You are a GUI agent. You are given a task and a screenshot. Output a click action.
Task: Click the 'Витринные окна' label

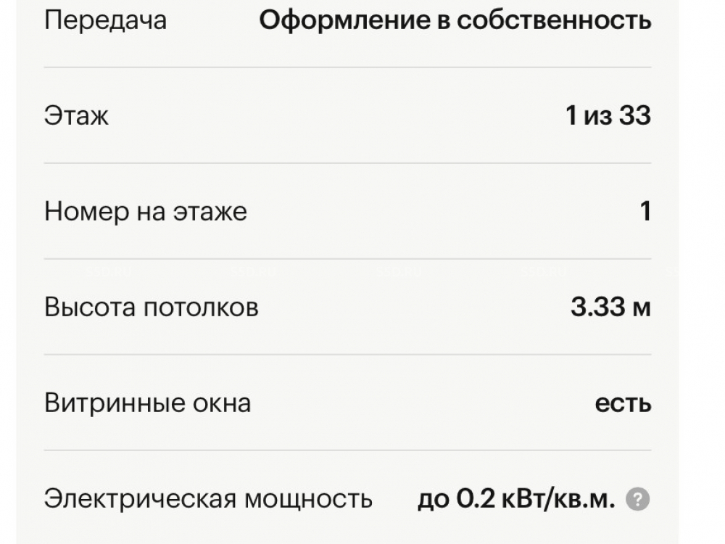pyautogui.click(x=147, y=403)
